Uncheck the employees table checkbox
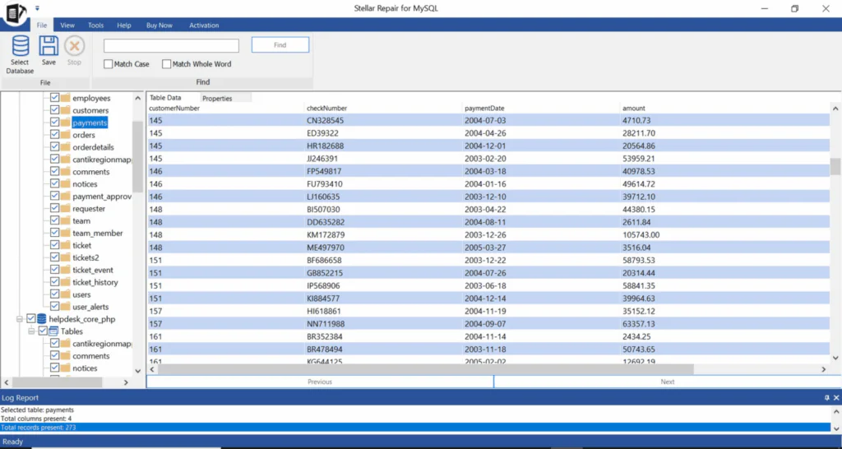 click(55, 98)
